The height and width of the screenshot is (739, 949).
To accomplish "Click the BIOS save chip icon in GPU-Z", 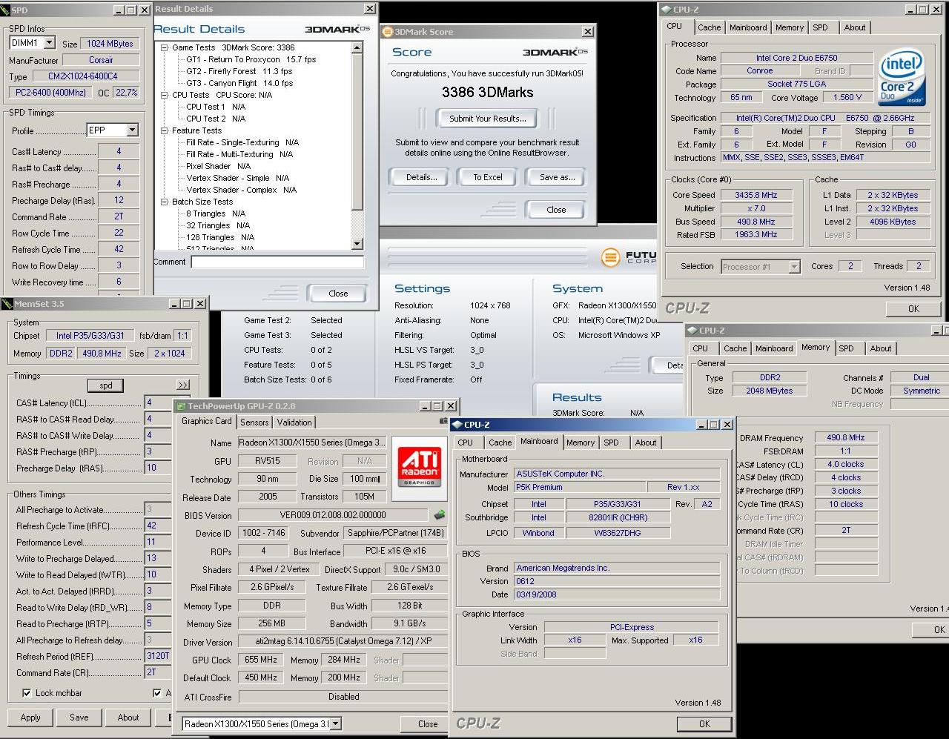I will [440, 514].
